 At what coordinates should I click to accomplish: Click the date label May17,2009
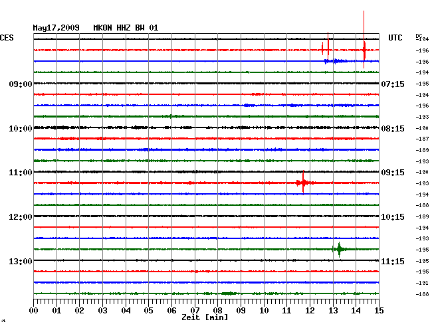click(x=56, y=28)
